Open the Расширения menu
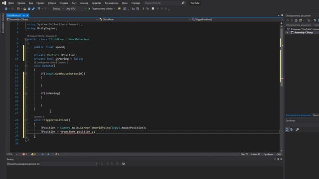The width and height of the screenshot is (319, 179). (x=112, y=3)
